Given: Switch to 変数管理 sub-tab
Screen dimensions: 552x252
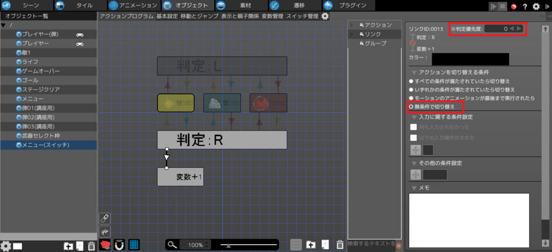Looking at the screenshot, I should pyautogui.click(x=272, y=16).
